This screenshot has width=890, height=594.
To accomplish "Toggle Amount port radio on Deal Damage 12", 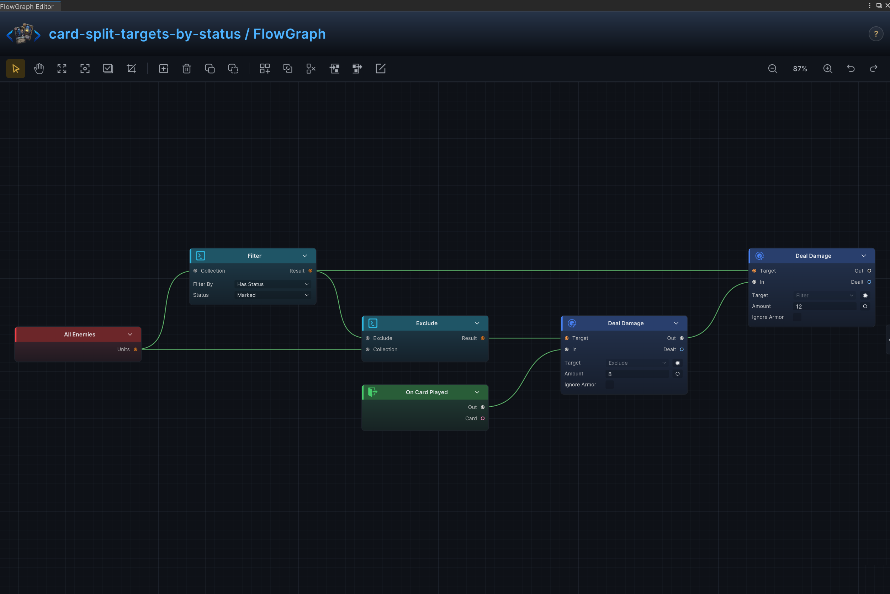I will [x=865, y=306].
